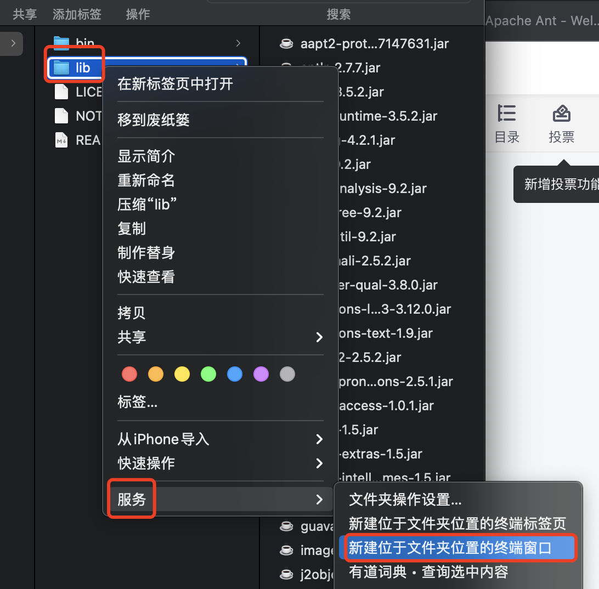
Task: Click the NOTICE document icon
Action: tap(61, 116)
